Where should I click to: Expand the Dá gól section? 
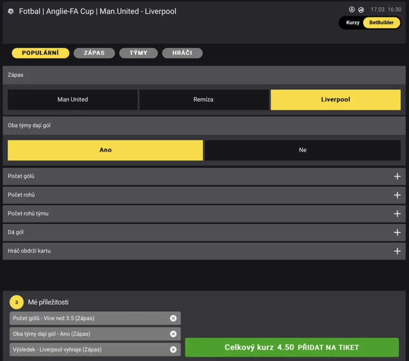pyautogui.click(x=204, y=232)
